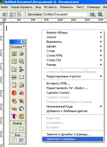
Task: Open the File Management arrows menu
Action: point(93,14)
